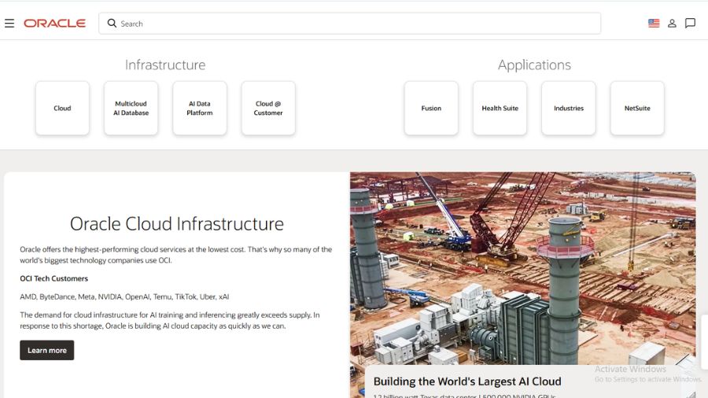Click the Infrastructure section heading

point(165,65)
